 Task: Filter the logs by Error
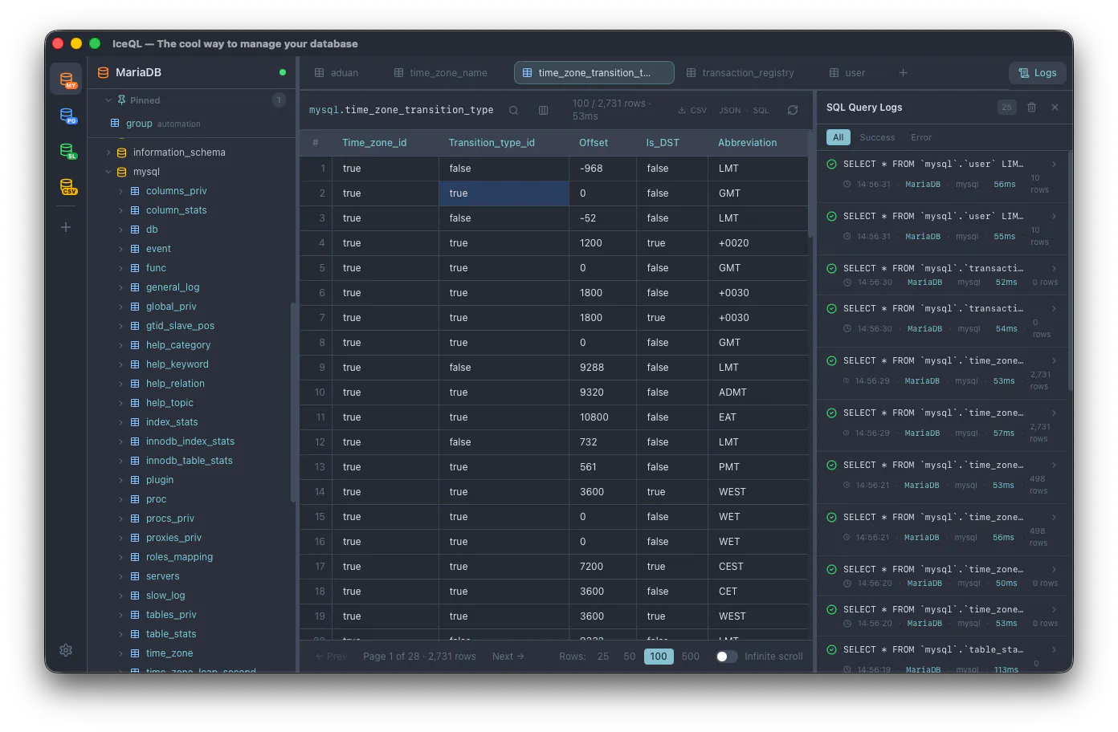[x=921, y=137]
